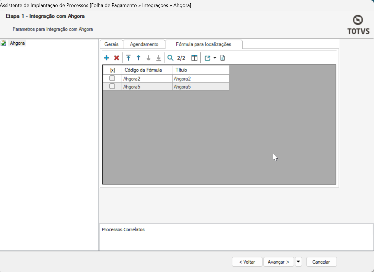Click the TOTVS logo

tap(358, 25)
